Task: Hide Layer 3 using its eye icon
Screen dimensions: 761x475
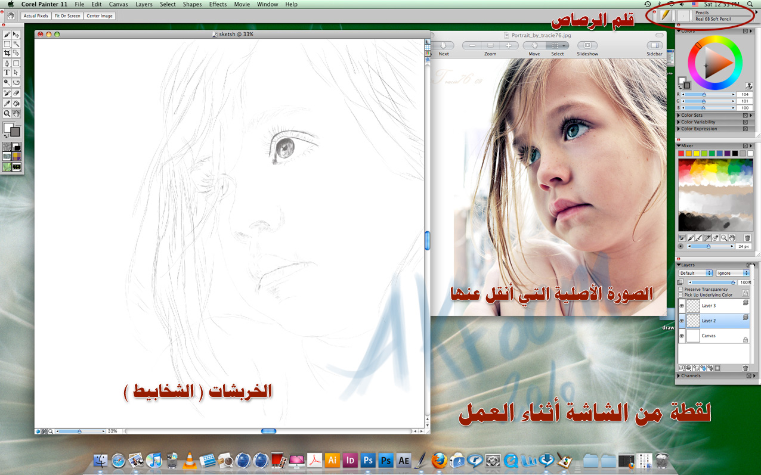Action: click(x=682, y=306)
